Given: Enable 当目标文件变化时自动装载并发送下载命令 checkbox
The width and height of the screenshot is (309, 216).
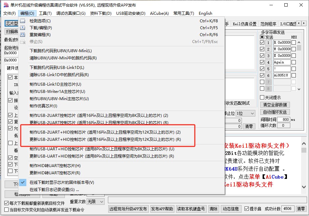Looking at the screenshot, I should [x=6, y=210].
